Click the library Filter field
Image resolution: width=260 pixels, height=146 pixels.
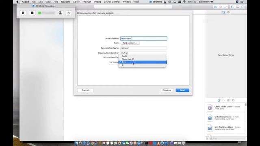[x=228, y=139]
